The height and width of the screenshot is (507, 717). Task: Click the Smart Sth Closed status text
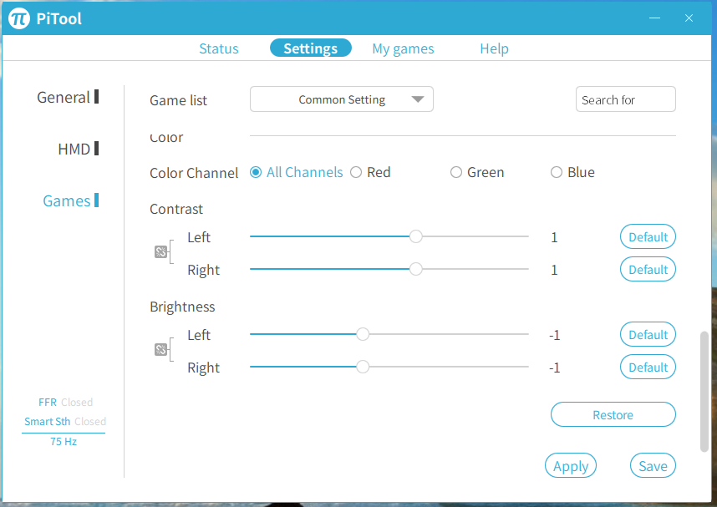[65, 422]
